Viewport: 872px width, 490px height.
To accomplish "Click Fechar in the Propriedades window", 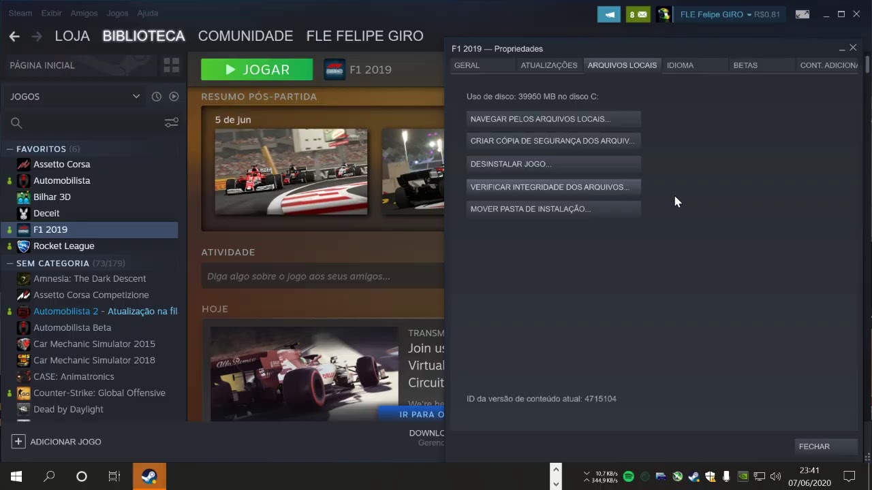I will (826, 446).
